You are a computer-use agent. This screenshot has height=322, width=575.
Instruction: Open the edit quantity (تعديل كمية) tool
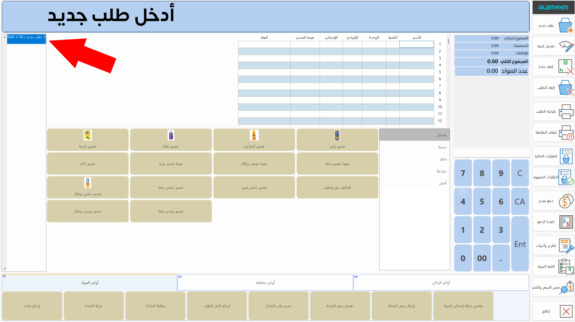click(x=553, y=46)
